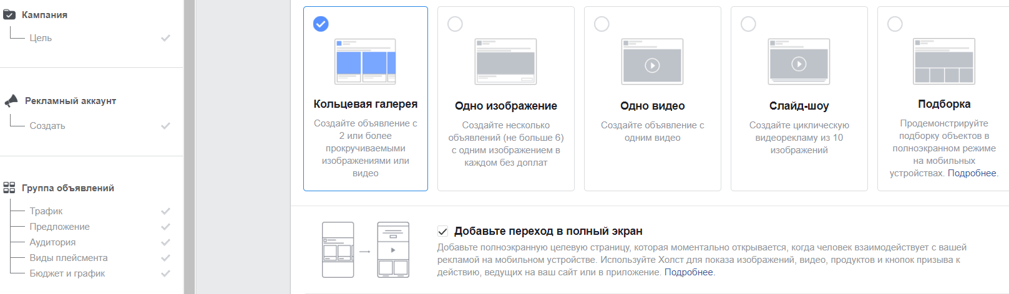Uncheck Добавьте переход в полный экран
The width and height of the screenshot is (1009, 294).
pos(442,231)
